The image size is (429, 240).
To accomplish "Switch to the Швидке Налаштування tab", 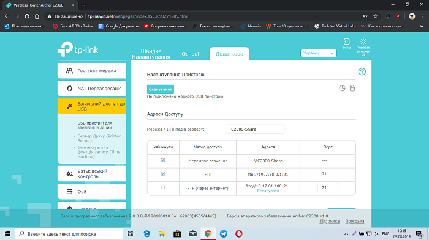I will pyautogui.click(x=151, y=54).
